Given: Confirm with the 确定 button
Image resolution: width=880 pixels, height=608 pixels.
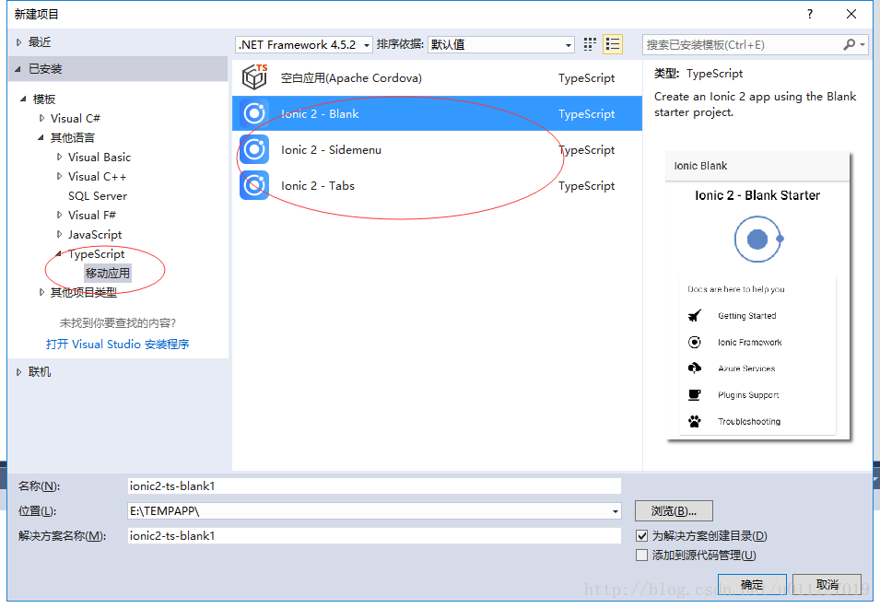Looking at the screenshot, I should pyautogui.click(x=752, y=585).
